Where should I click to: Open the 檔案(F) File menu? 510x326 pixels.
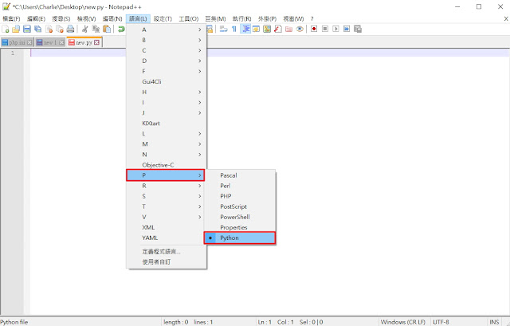click(x=11, y=19)
